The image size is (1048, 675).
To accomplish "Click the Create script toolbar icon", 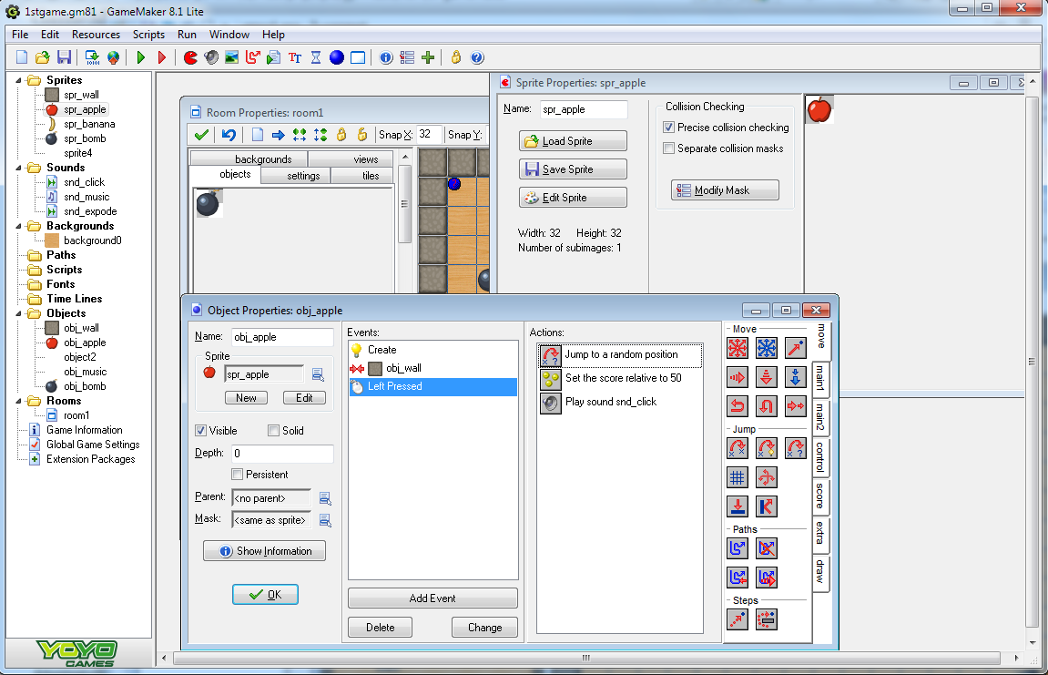I will (x=273, y=57).
